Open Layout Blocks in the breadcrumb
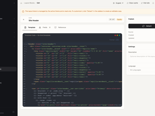This screenshot has height=116, width=155. pos(29,3)
